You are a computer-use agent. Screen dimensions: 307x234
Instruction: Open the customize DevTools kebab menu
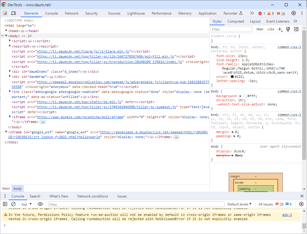302,13
